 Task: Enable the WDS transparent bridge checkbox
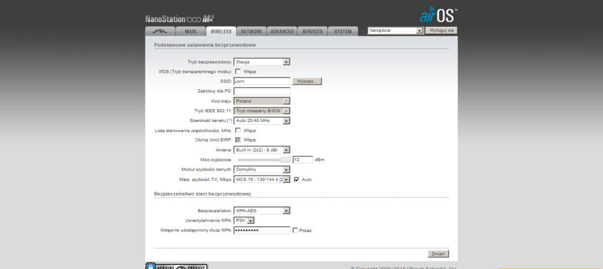click(238, 71)
